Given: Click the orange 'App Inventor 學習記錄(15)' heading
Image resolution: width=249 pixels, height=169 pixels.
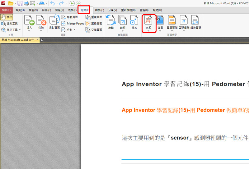Looking at the screenshot, I should [185, 110].
